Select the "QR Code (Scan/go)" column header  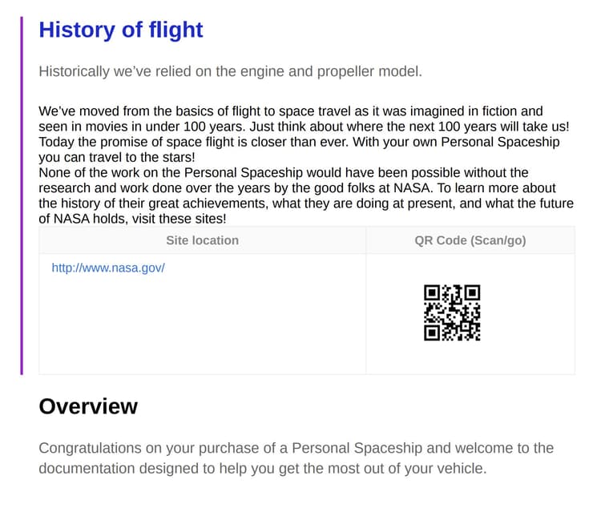pos(470,240)
